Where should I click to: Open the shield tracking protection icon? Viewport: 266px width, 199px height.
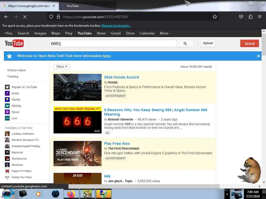[51, 17]
